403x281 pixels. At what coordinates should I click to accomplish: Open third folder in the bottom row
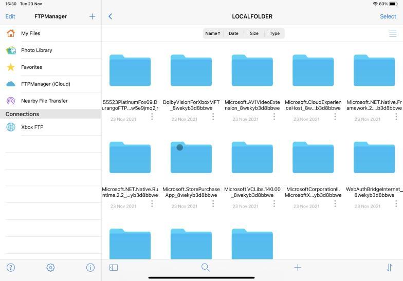tap(252, 243)
